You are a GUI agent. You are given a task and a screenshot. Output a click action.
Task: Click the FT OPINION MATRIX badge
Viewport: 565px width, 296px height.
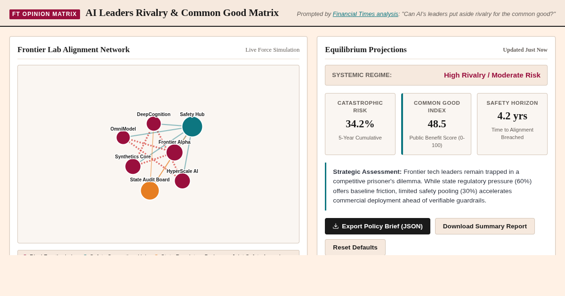pyautogui.click(x=45, y=14)
